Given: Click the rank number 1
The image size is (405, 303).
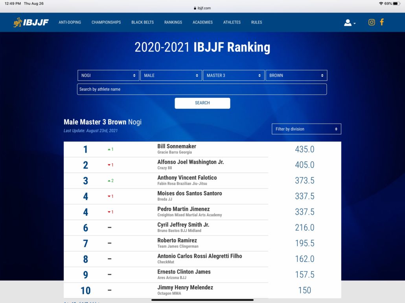Looking at the screenshot, I should pos(85,150).
